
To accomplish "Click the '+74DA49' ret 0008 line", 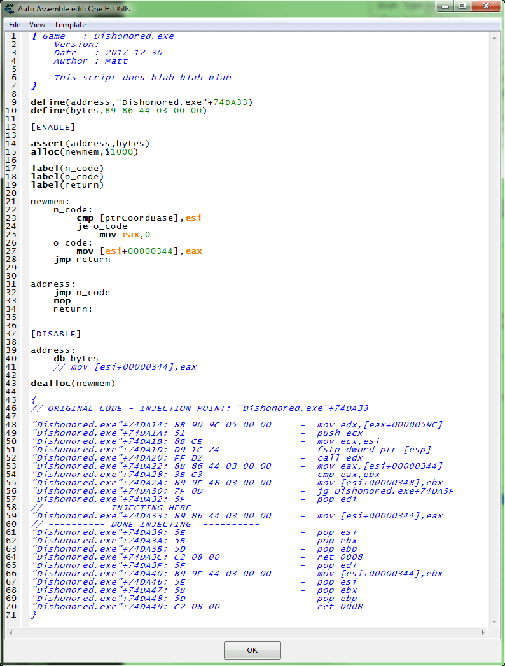I will [x=198, y=607].
